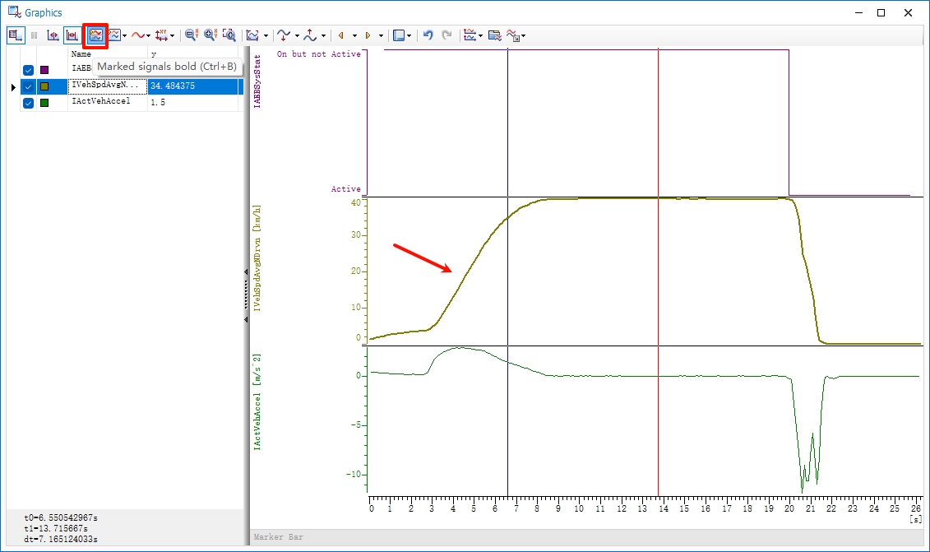This screenshot has width=930, height=552.
Task: Open the dropdown next to the red curve icon
Action: pos(149,35)
